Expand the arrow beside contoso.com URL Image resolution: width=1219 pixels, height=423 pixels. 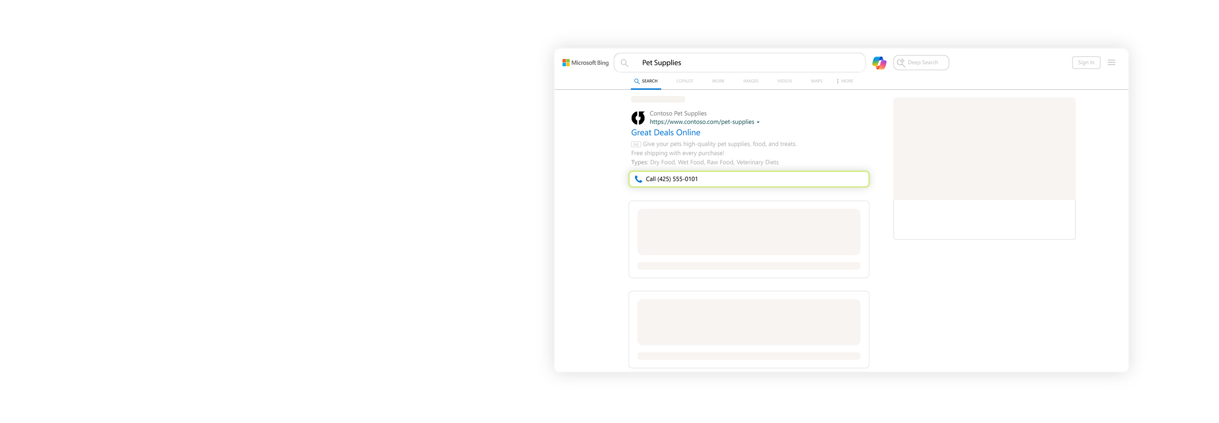[x=758, y=123]
